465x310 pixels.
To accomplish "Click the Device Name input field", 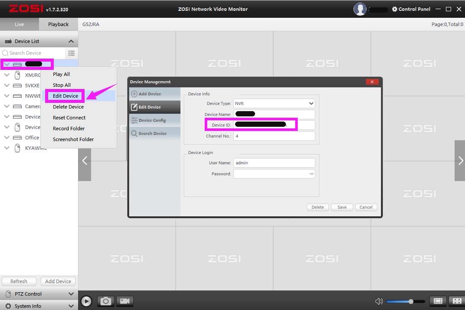I will 274,114.
